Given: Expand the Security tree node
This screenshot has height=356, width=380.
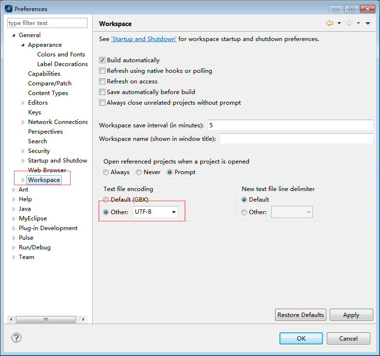Looking at the screenshot, I should click(23, 151).
